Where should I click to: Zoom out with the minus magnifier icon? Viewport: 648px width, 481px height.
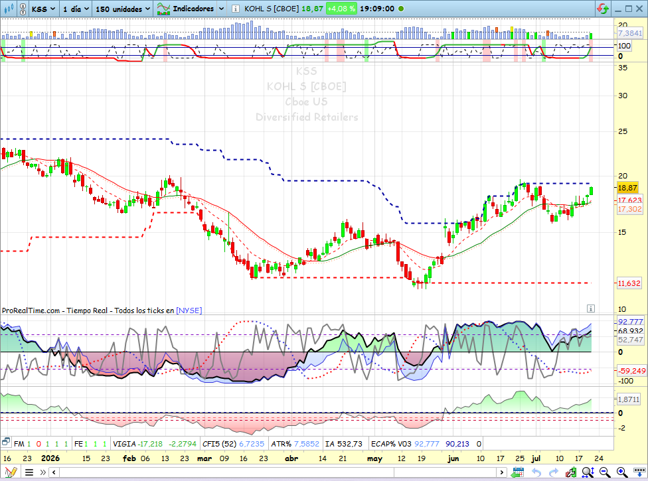[x=605, y=472]
